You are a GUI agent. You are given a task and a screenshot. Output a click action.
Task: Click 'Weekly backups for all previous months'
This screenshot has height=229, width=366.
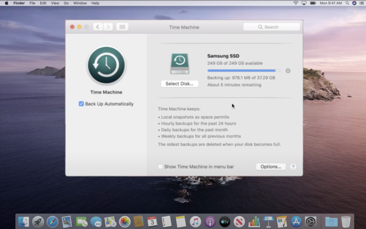tap(201, 136)
